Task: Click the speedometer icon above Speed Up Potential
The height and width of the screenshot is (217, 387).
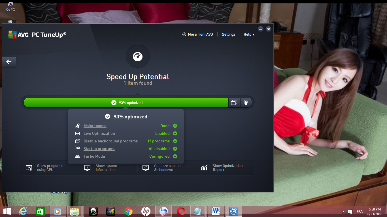Action: click(138, 57)
